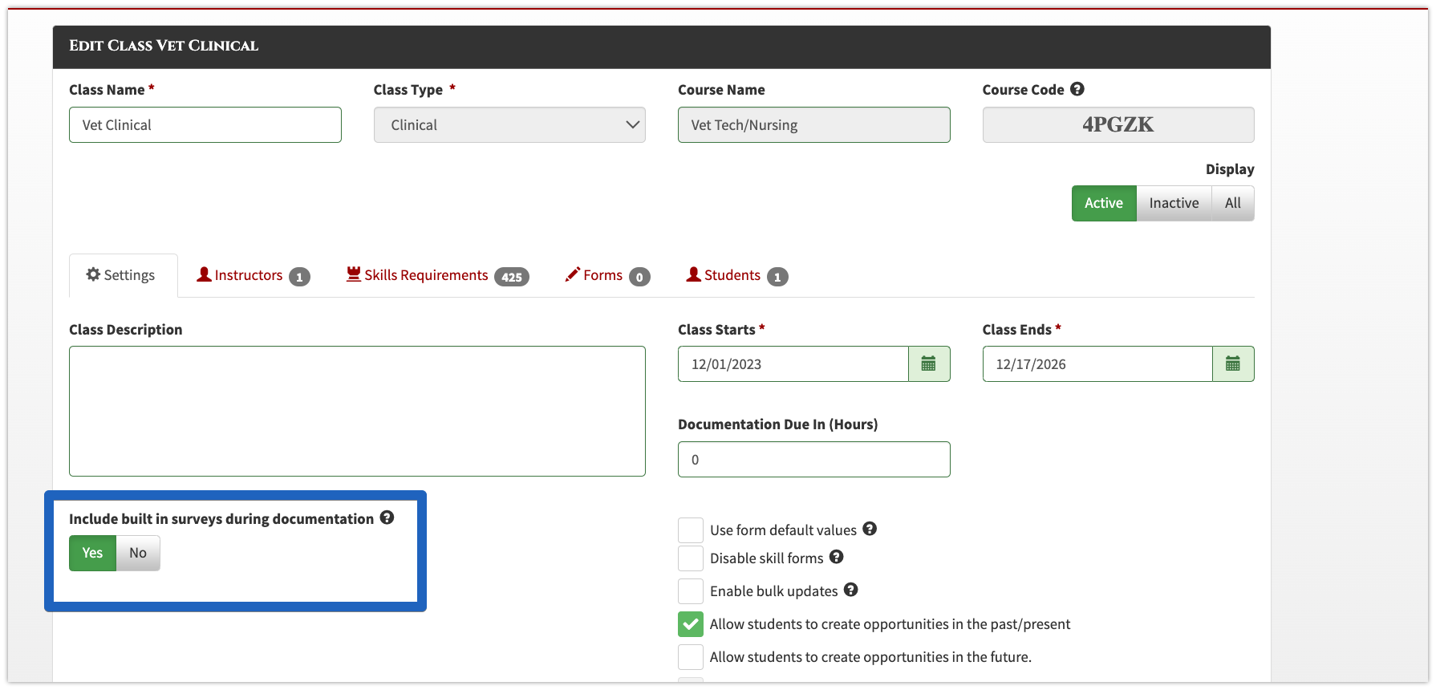The image size is (1436, 690).
Task: Click help icon next to Enable bulk updates
Action: (851, 590)
